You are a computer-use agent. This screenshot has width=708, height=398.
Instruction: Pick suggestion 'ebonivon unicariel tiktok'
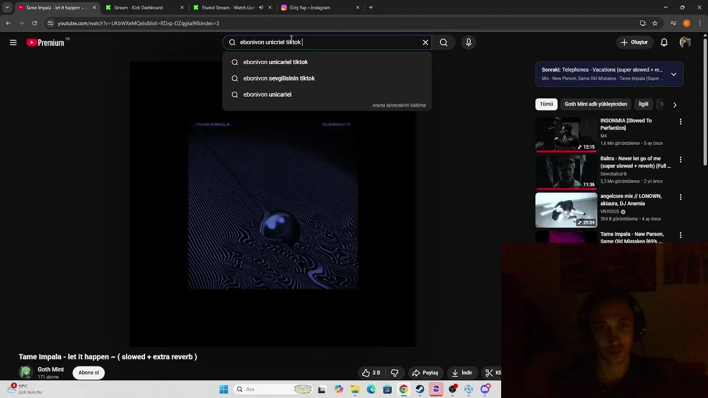(x=327, y=62)
